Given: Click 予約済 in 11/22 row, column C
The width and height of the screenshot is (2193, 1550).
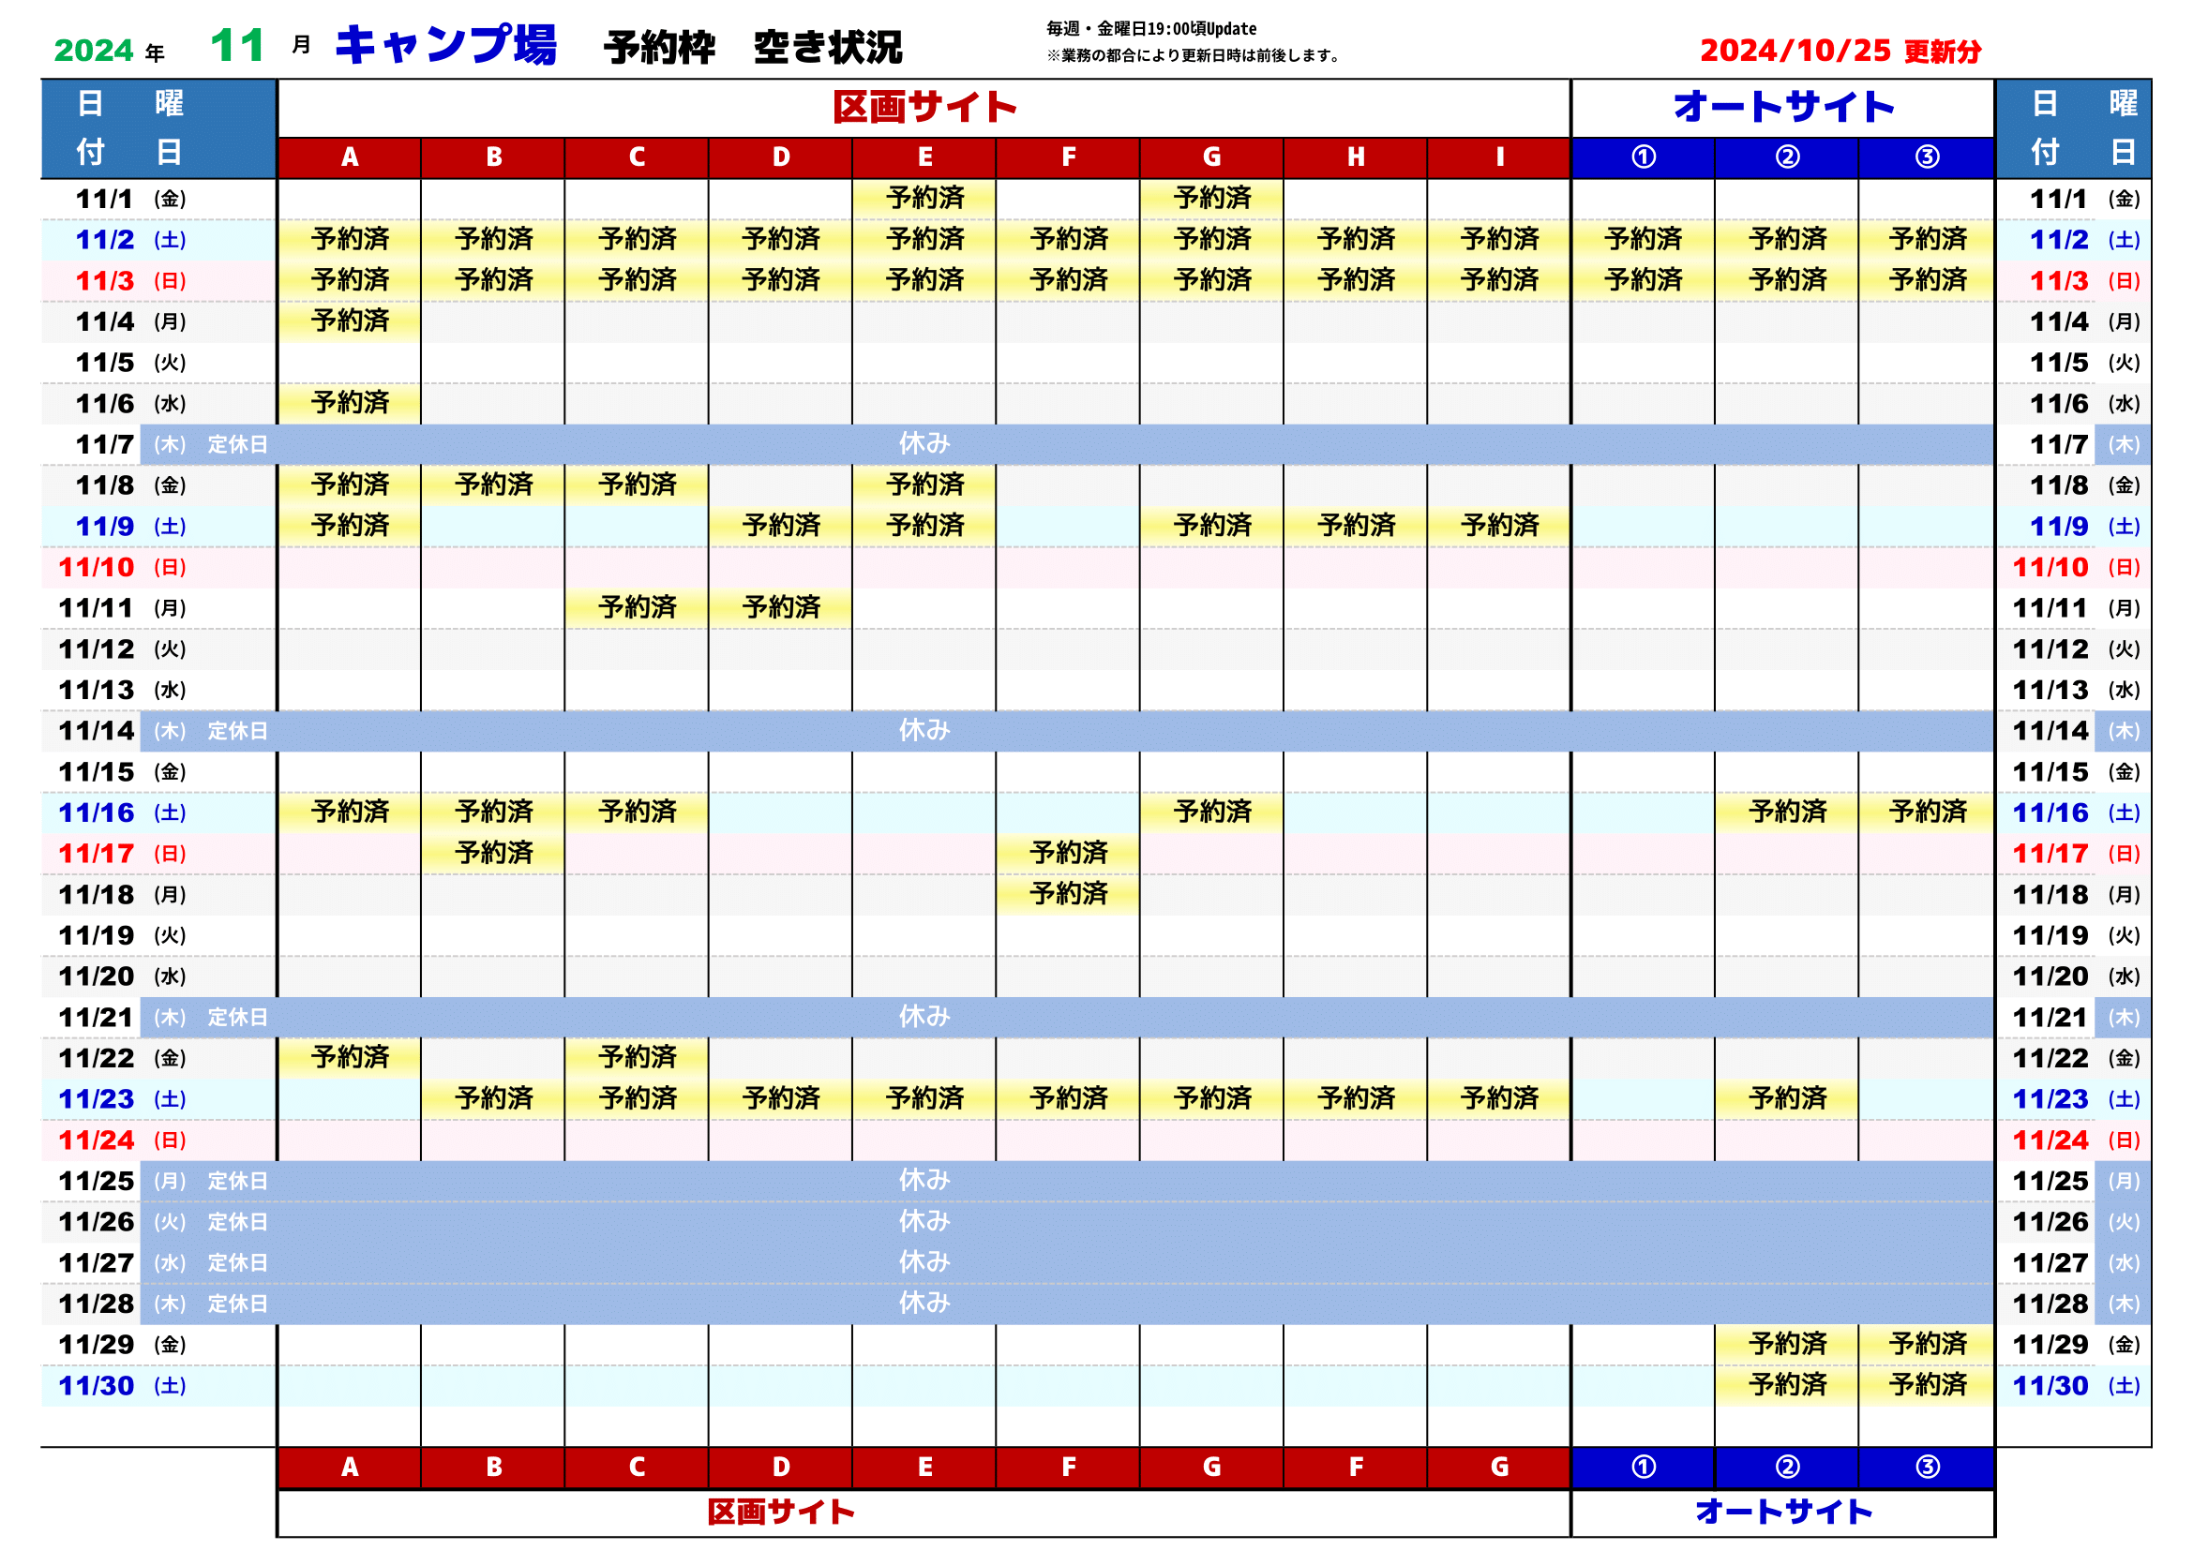Looking at the screenshot, I should coord(637,1057).
